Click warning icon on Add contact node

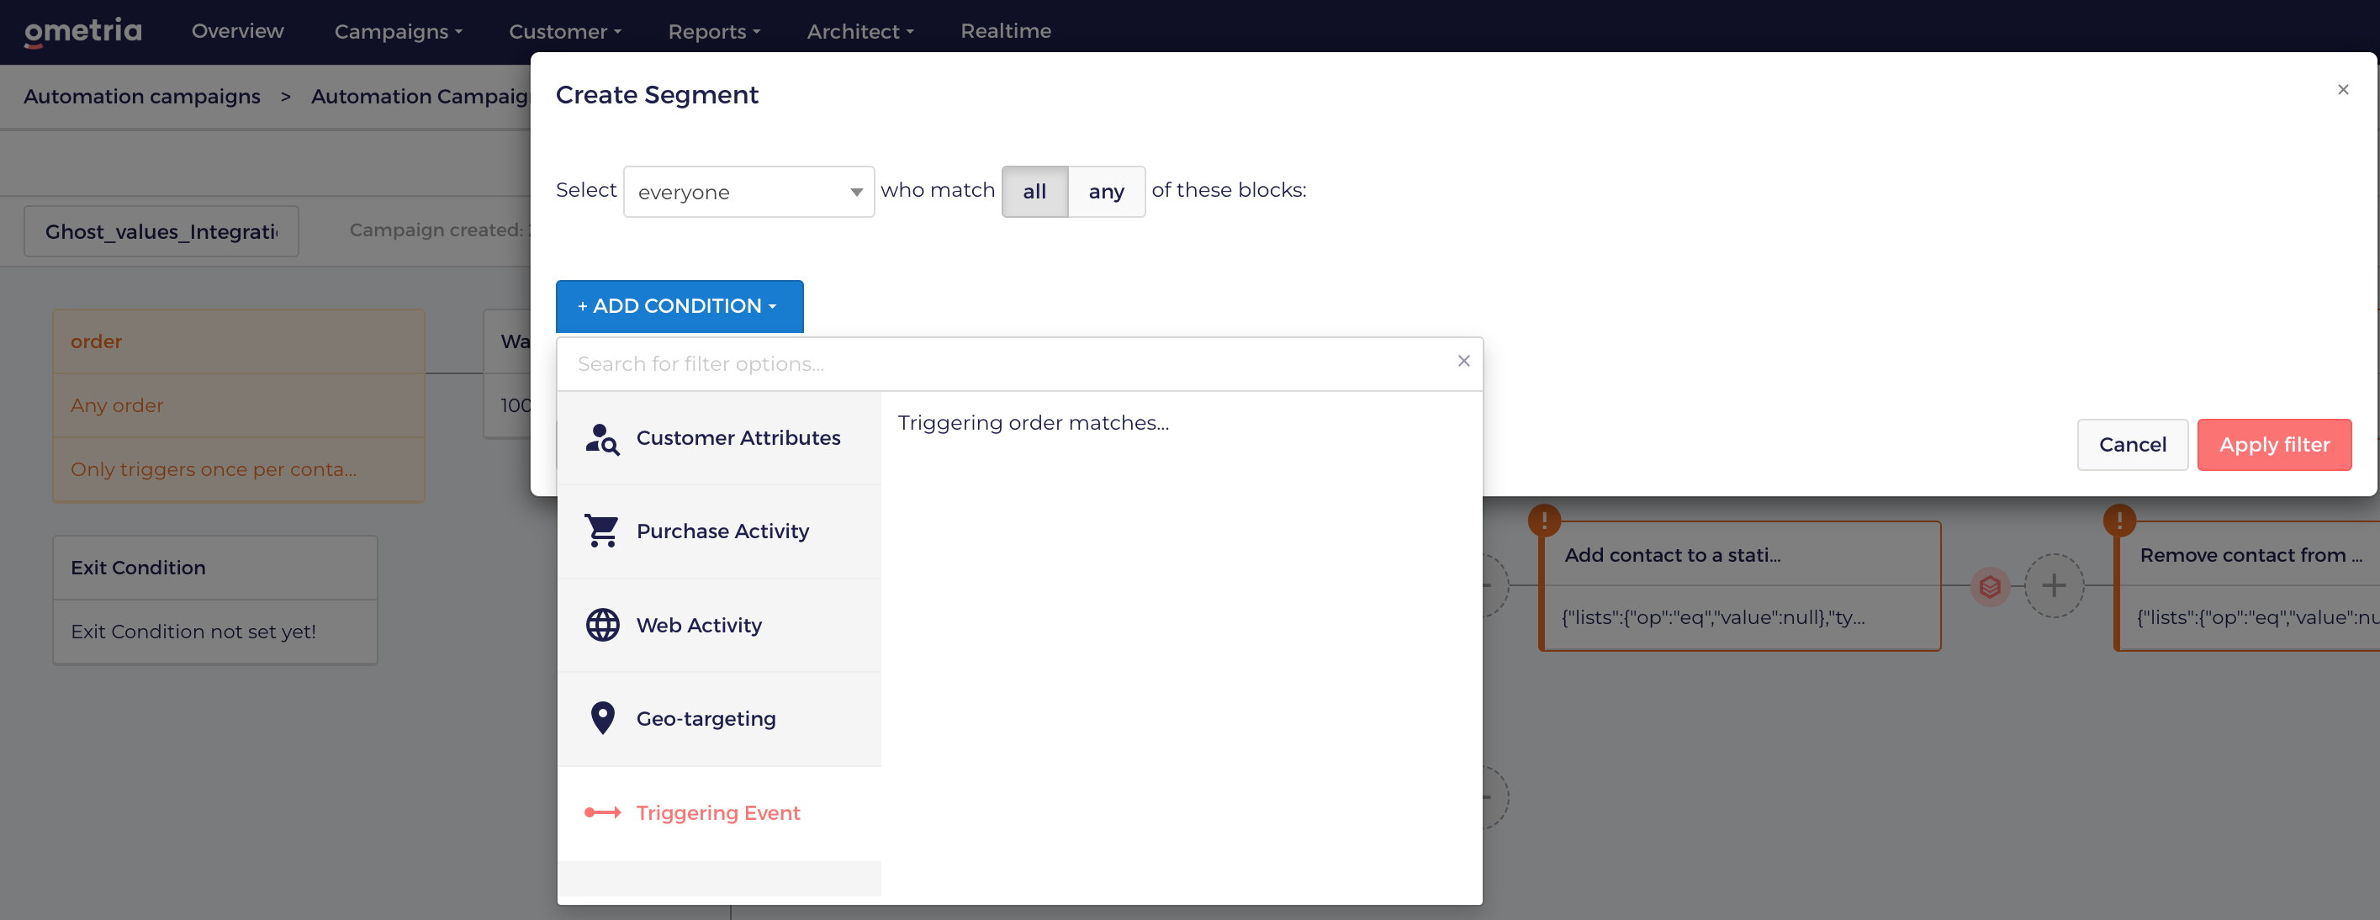click(1544, 520)
